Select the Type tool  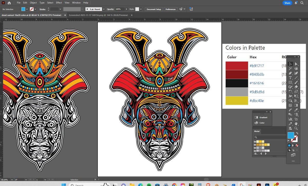pyautogui.click(x=290, y=78)
